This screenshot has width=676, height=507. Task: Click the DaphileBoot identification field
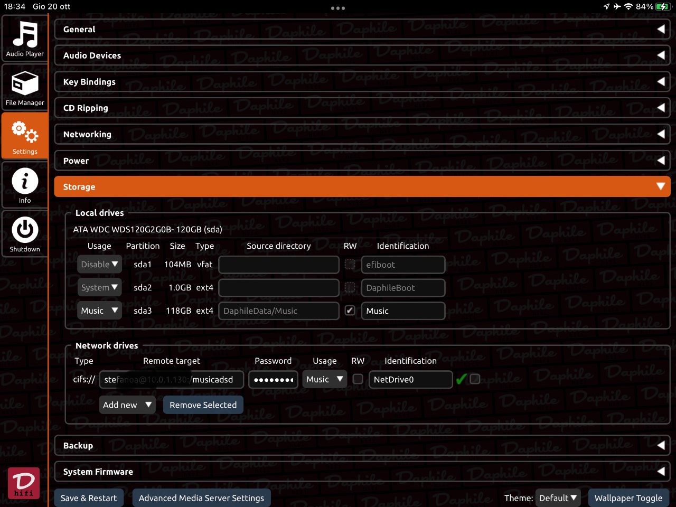click(x=403, y=288)
